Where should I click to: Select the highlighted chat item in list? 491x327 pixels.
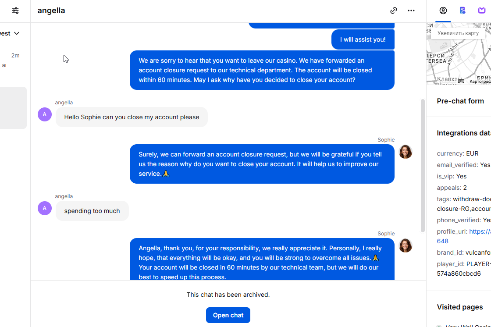(x=13, y=108)
